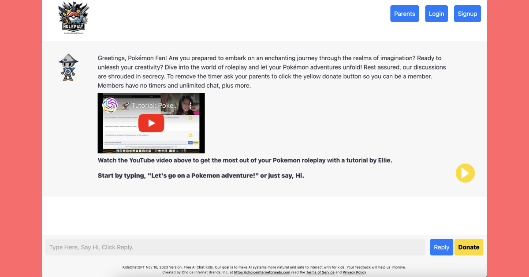Click the 'KidsChatGPT Nov 18, 2023 Version' footer text
The image size is (529, 277).
(x=264, y=267)
